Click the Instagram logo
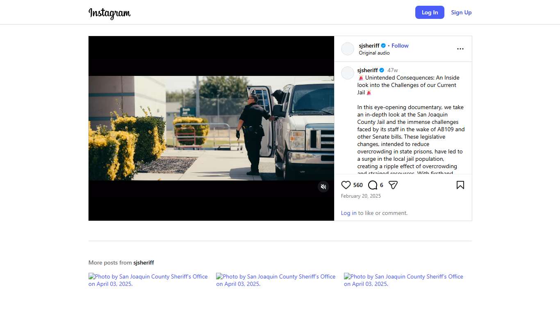 click(x=109, y=13)
